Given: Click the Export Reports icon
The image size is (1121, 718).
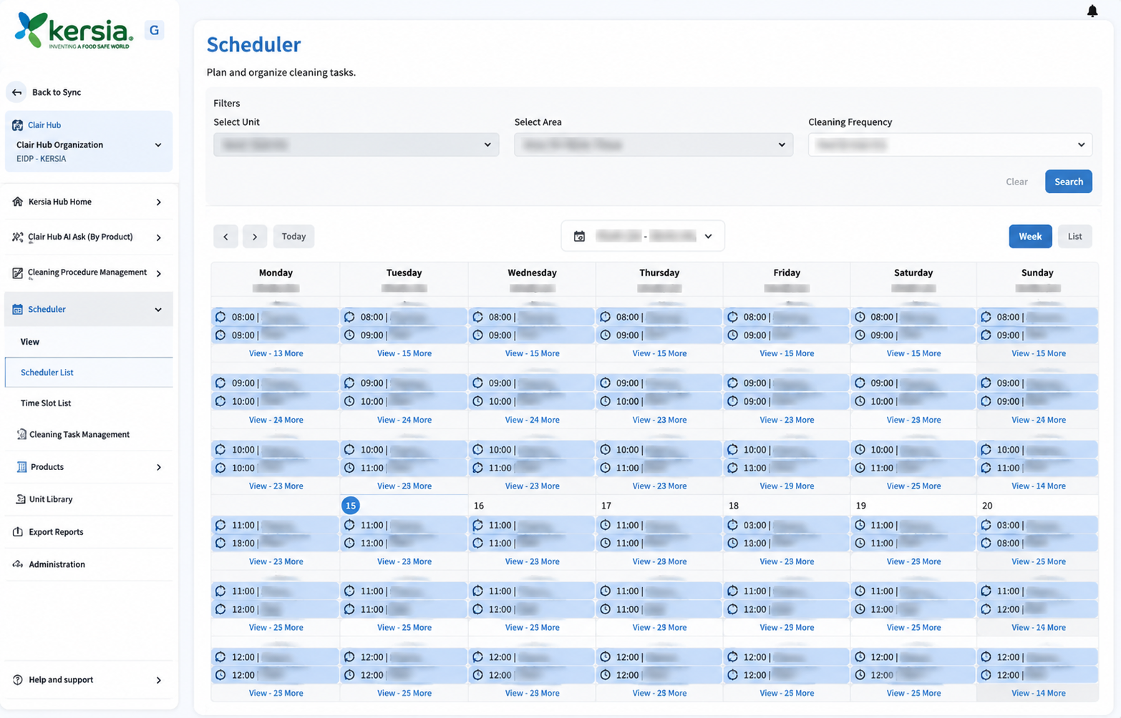Looking at the screenshot, I should tap(18, 532).
